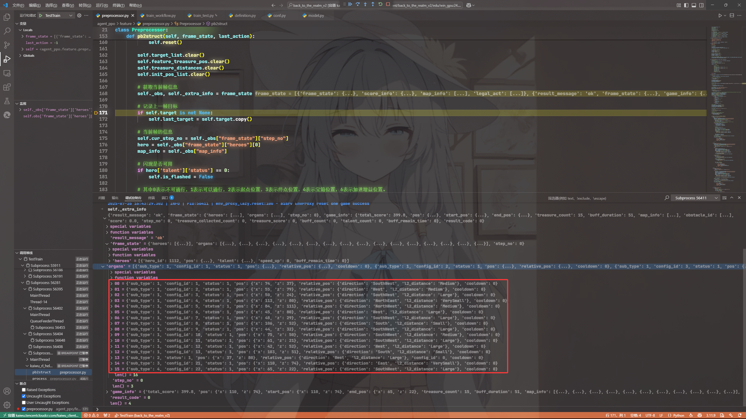
Task: Toggle the preprocessor.py line 171 breakpoint checkbox
Action: coord(24,409)
